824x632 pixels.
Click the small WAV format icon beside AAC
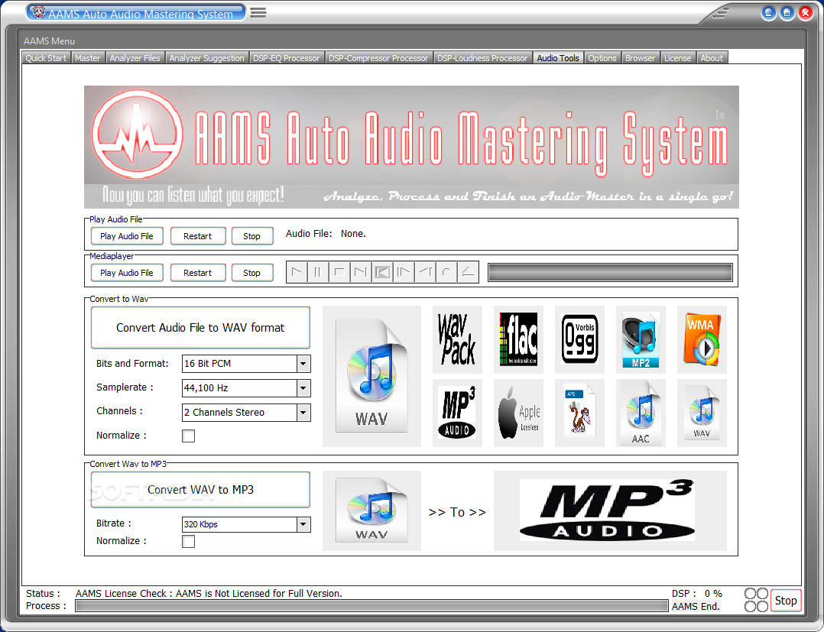pyautogui.click(x=702, y=413)
